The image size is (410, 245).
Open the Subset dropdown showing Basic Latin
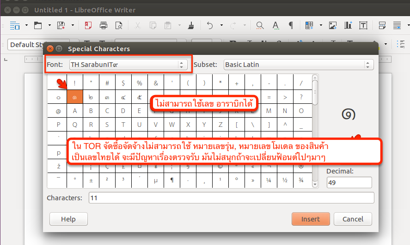tap(299, 65)
